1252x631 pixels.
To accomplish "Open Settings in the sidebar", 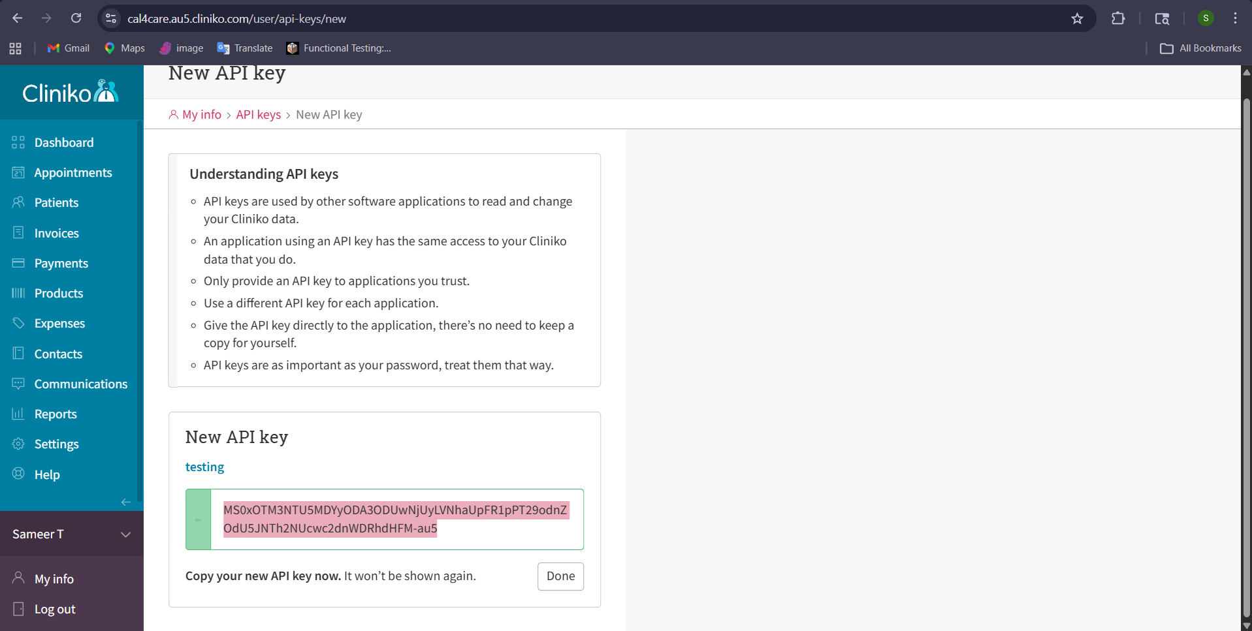I will pyautogui.click(x=56, y=444).
